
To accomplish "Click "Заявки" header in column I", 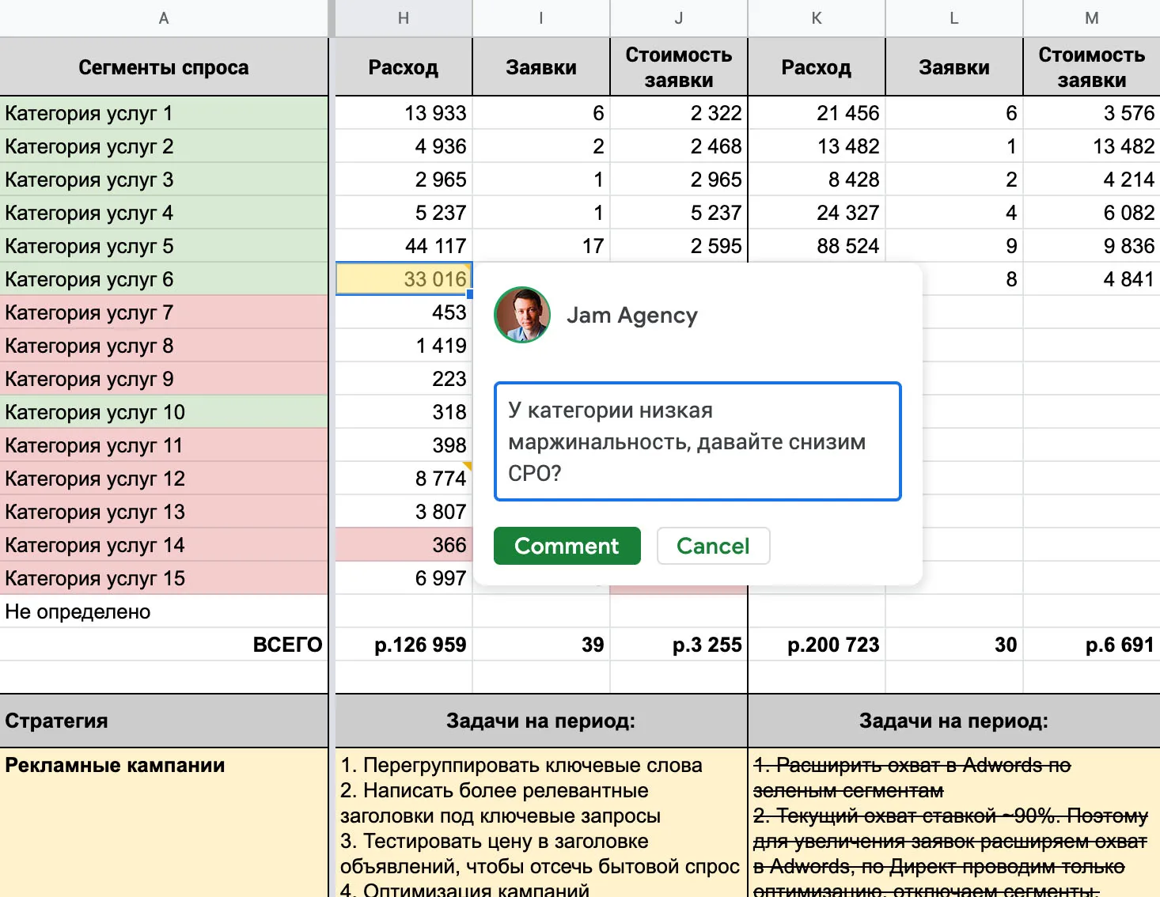I will point(541,67).
